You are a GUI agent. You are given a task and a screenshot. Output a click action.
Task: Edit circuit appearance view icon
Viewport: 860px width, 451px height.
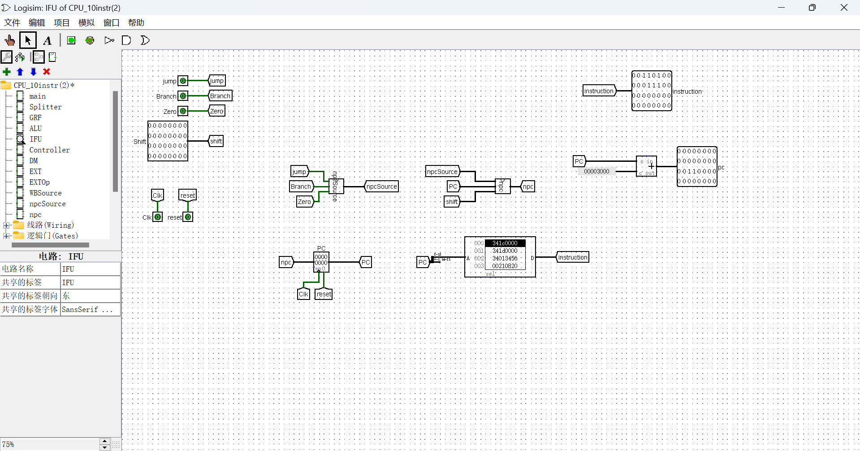[x=52, y=57]
